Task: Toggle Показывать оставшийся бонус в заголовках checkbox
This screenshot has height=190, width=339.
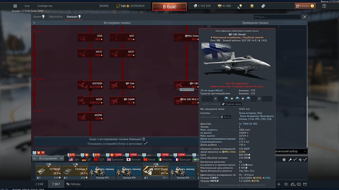Action: [145, 143]
